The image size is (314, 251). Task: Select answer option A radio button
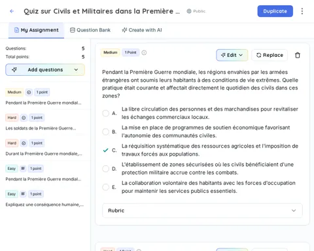pyautogui.click(x=105, y=113)
